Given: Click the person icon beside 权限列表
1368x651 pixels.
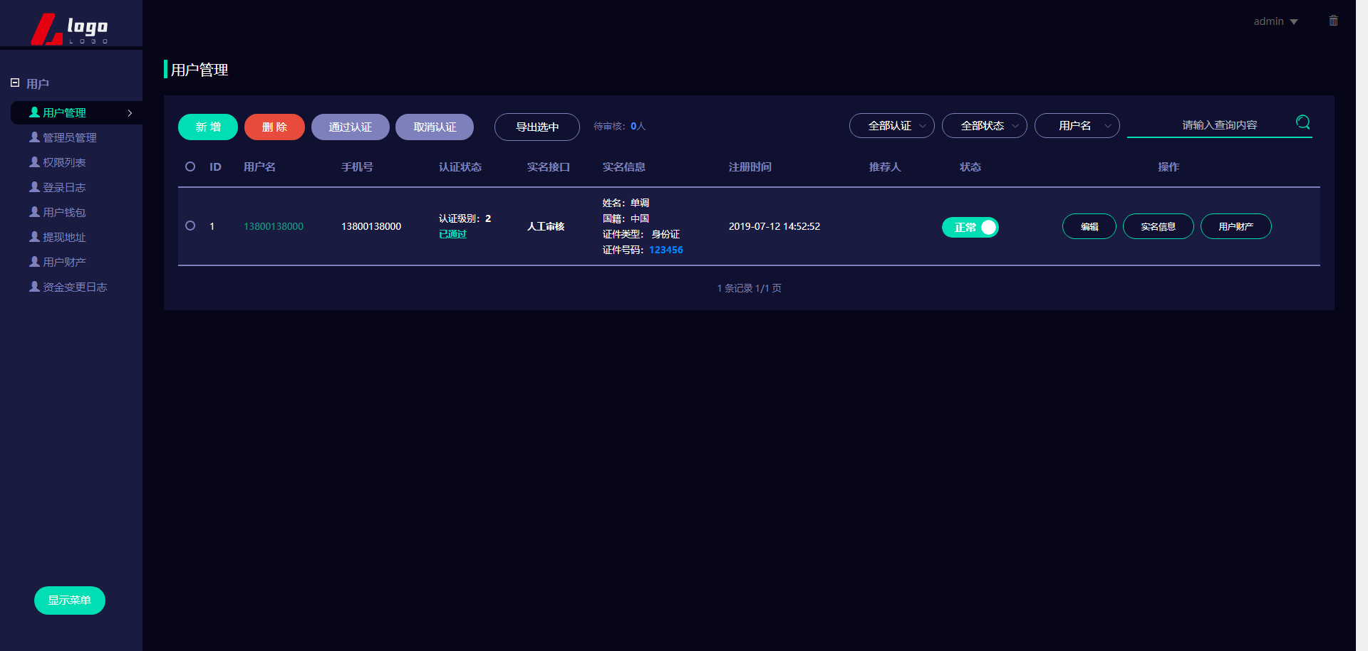Looking at the screenshot, I should point(34,162).
